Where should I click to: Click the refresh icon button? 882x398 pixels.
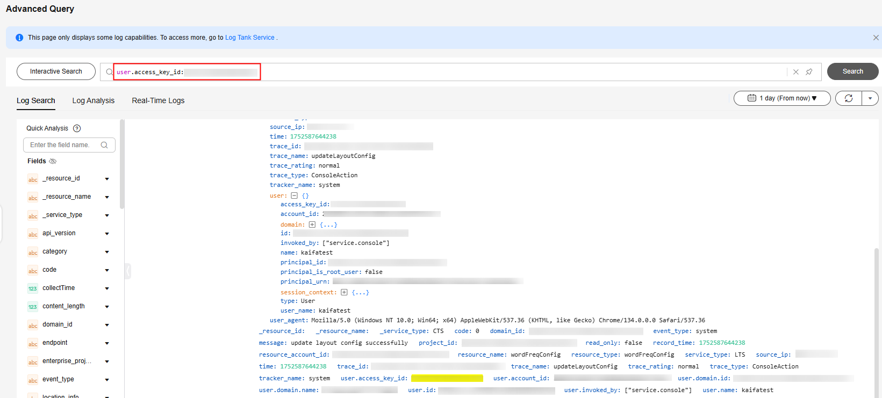coord(849,98)
